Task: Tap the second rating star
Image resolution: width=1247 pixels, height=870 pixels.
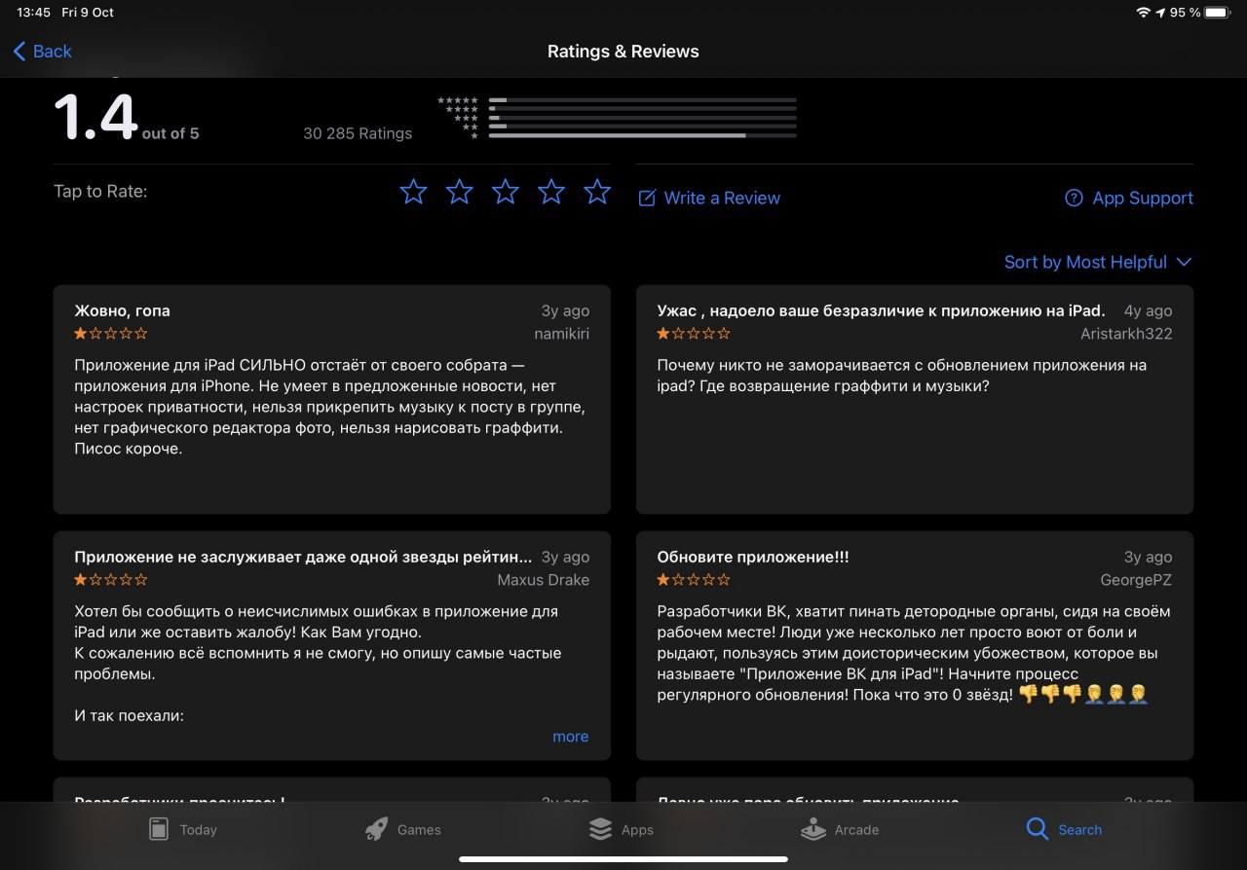Action: (460, 192)
